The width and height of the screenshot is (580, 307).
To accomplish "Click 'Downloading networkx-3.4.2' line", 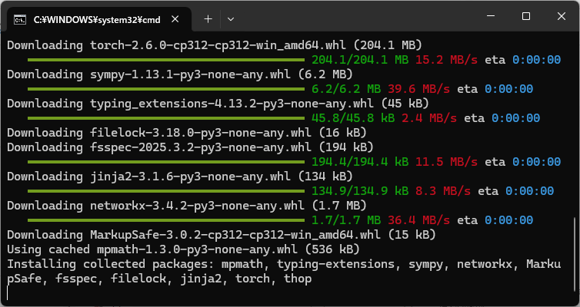I will (x=187, y=206).
